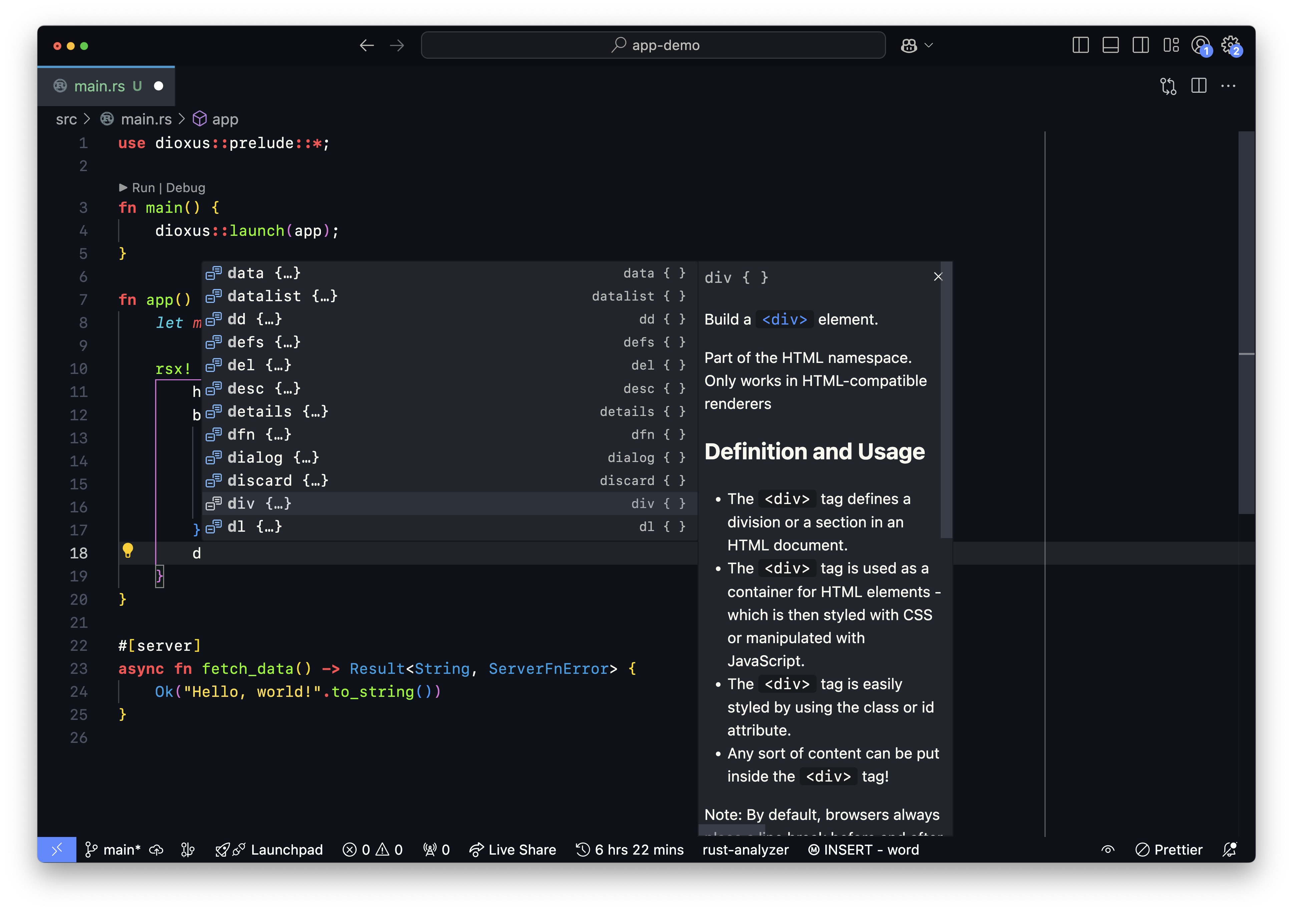Open the customize layout icon
The image size is (1293, 912).
pyautogui.click(x=1171, y=45)
